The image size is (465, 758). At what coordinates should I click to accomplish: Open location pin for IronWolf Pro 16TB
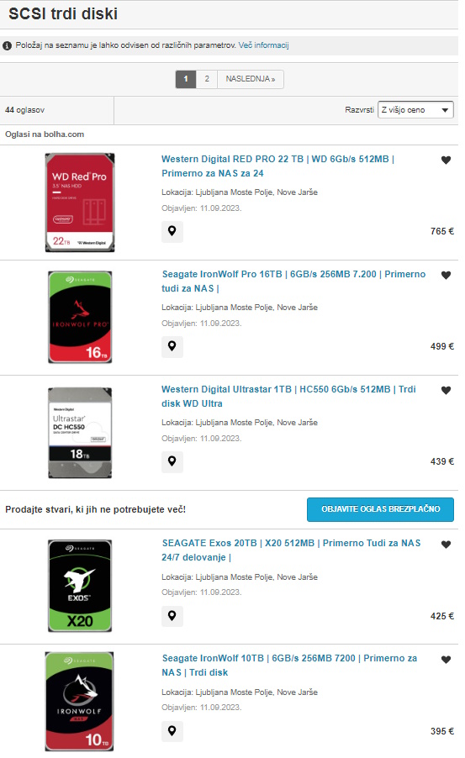[172, 346]
